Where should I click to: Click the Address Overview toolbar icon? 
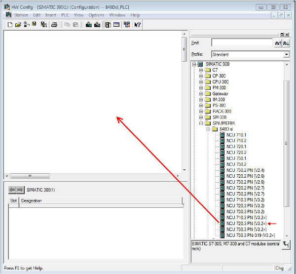[x=116, y=25]
